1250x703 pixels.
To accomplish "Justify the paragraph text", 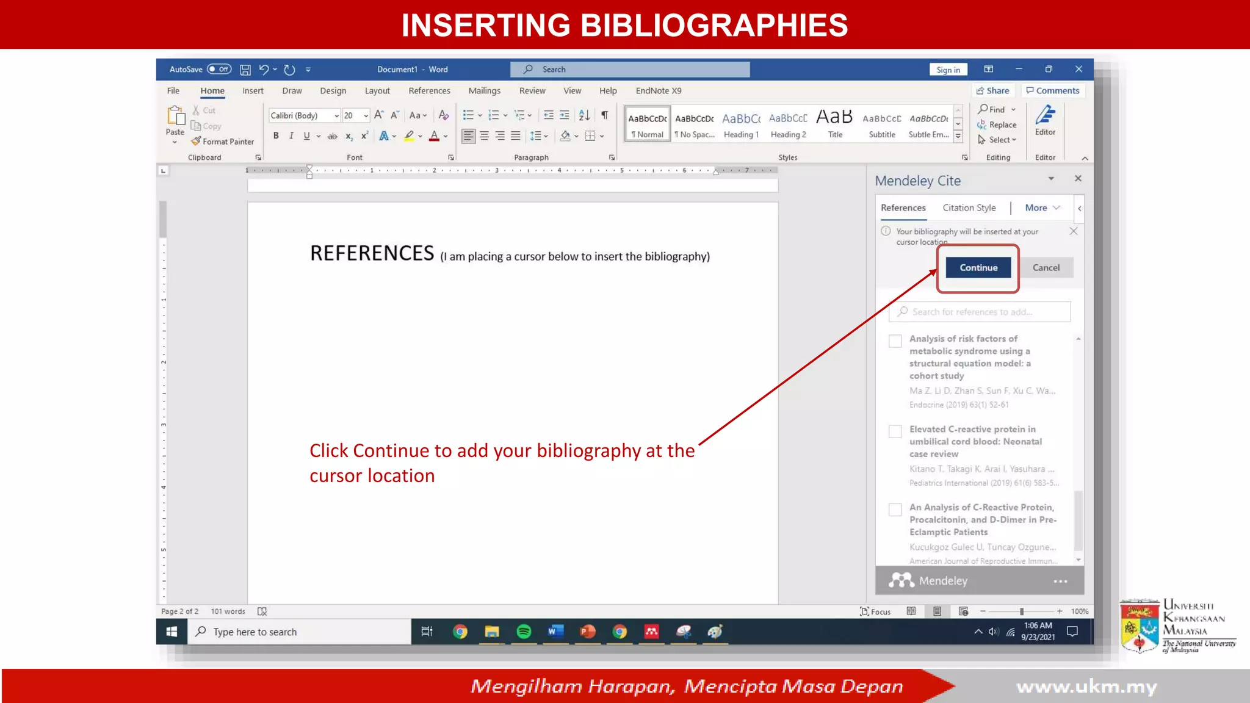I will pos(516,136).
